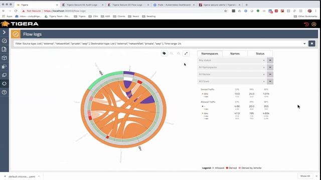The image size is (321, 180).
Task: Bookmark this page with the star icon
Action: click(225, 11)
